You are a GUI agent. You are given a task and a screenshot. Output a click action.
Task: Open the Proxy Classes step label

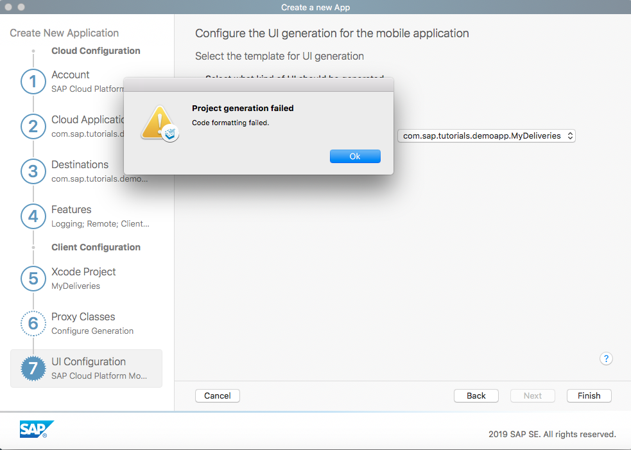coord(83,316)
